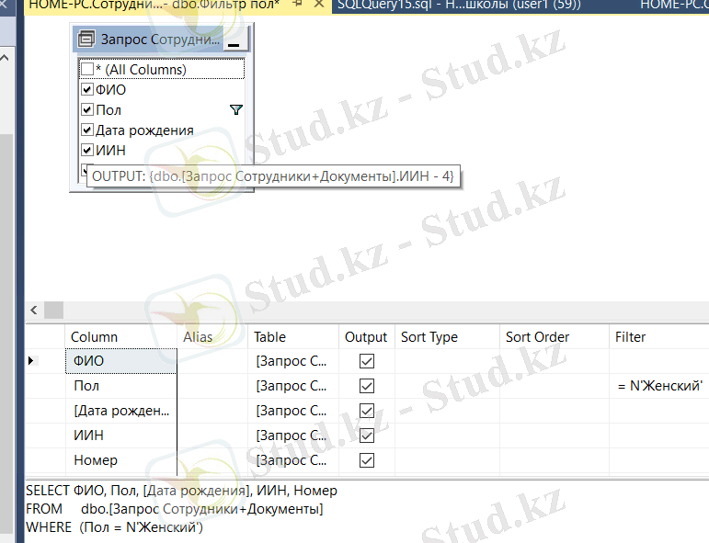
Task: Click the up arrow of the left scrollbar
Action: [x=5, y=58]
